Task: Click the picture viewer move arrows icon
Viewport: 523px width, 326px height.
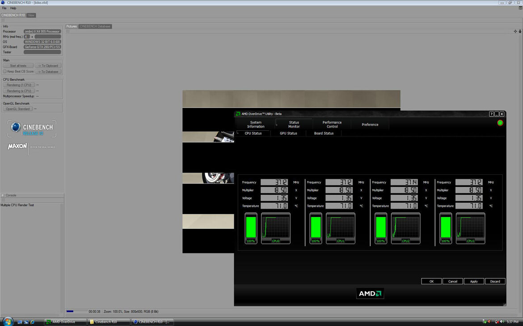Action: tap(515, 31)
